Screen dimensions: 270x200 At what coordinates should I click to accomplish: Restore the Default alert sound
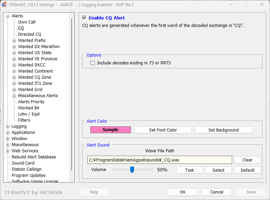point(247,170)
